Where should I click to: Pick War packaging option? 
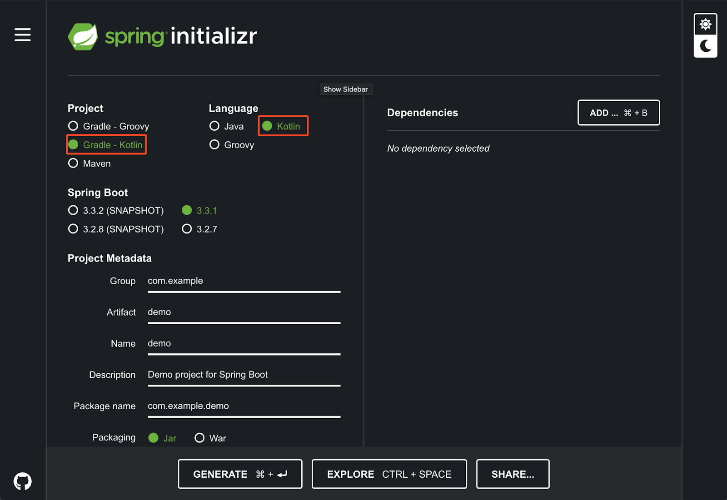pyautogui.click(x=210, y=438)
